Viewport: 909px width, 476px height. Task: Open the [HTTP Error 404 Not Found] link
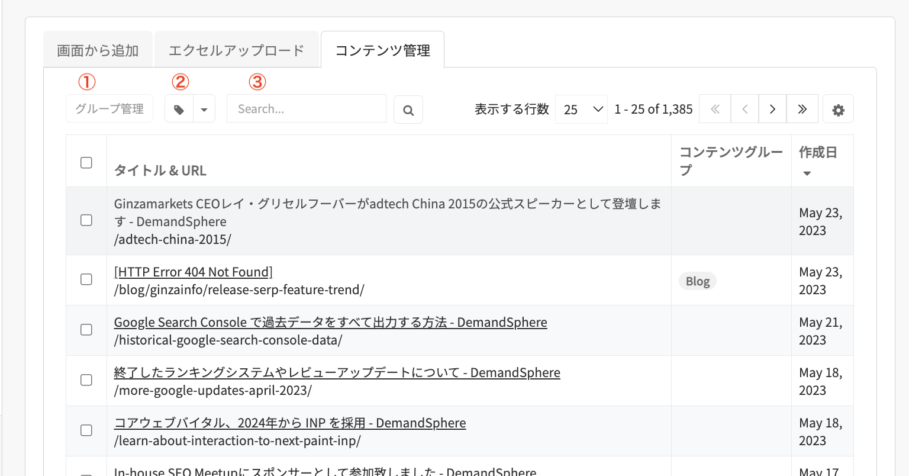tap(194, 272)
